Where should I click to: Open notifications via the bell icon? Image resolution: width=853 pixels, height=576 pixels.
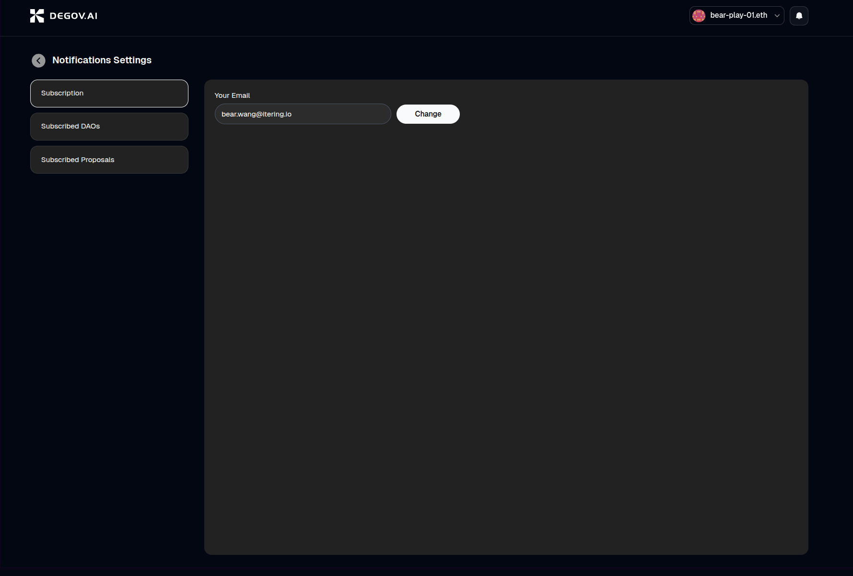(x=799, y=16)
